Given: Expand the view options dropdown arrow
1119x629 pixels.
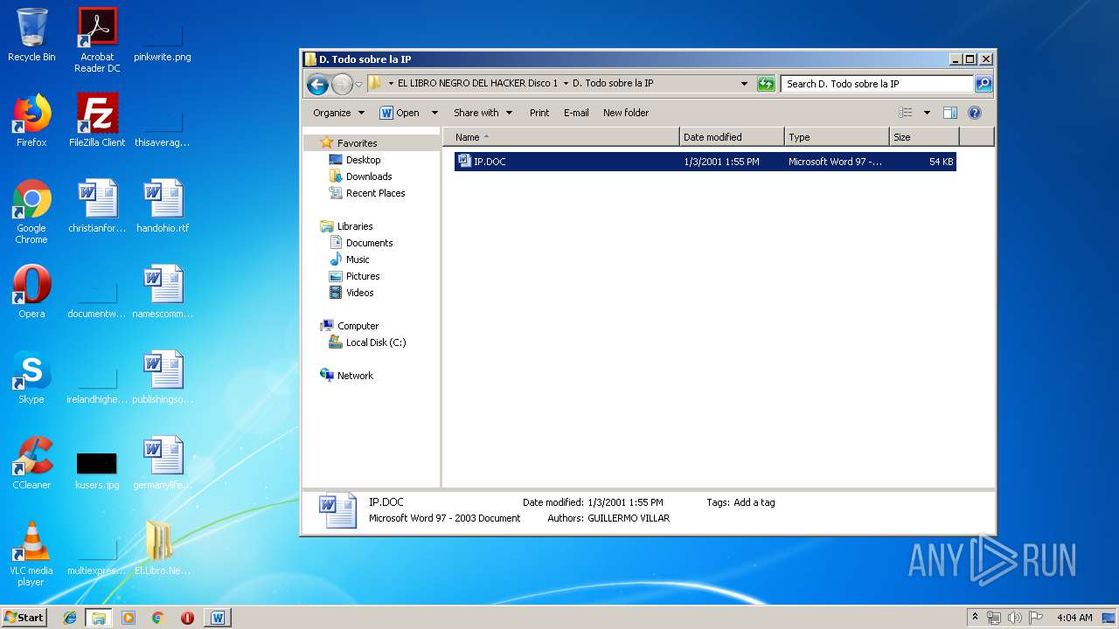Looking at the screenshot, I should 927,113.
